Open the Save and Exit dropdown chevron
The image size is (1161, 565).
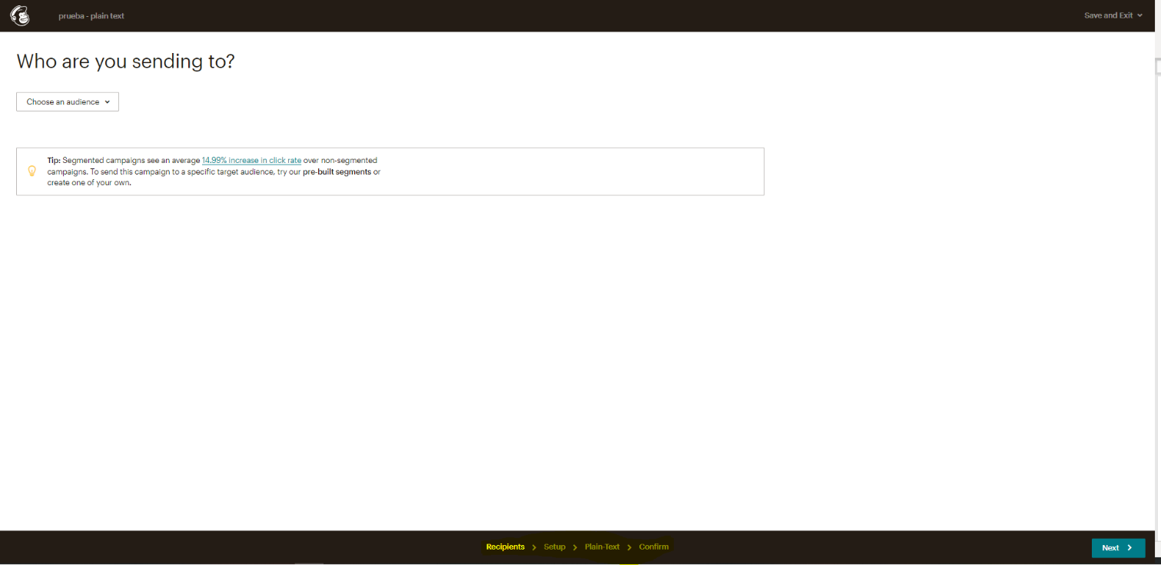tap(1139, 15)
